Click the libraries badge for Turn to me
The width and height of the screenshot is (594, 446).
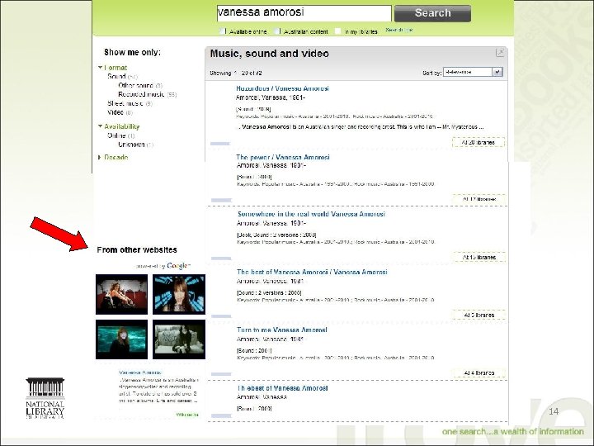pyautogui.click(x=478, y=372)
